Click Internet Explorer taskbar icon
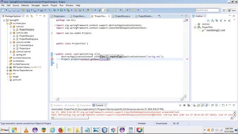238x134 pixels. click(x=52, y=130)
